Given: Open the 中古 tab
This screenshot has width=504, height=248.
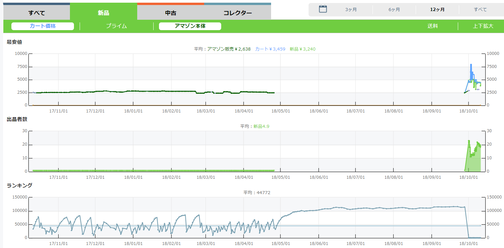Looking at the screenshot, I should pos(170,13).
